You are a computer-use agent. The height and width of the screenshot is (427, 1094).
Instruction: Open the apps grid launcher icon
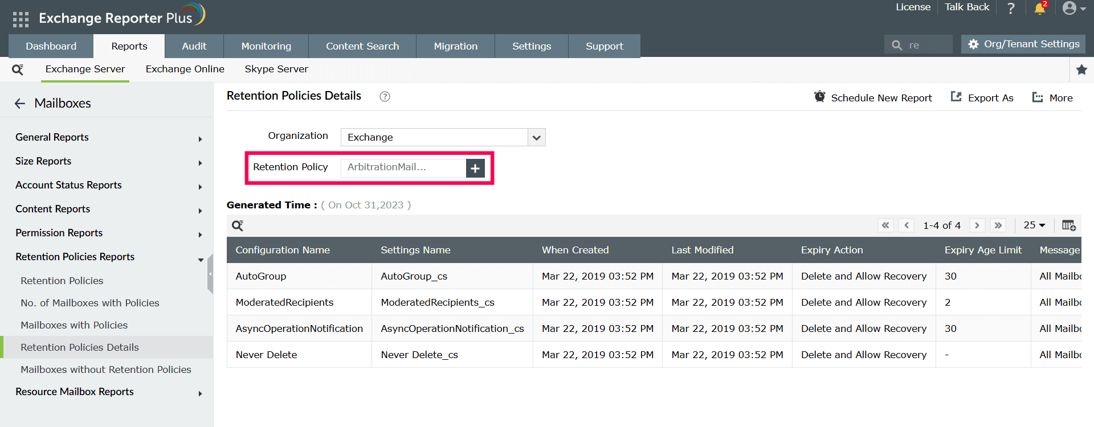point(21,19)
